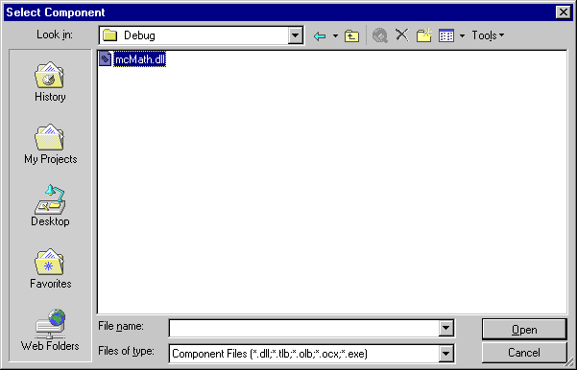577x370 pixels.
Task: Browse Web Folders location
Action: point(50,330)
